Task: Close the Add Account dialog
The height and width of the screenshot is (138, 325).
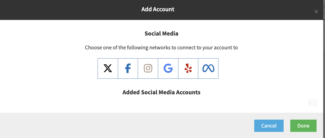Action: (316, 11)
